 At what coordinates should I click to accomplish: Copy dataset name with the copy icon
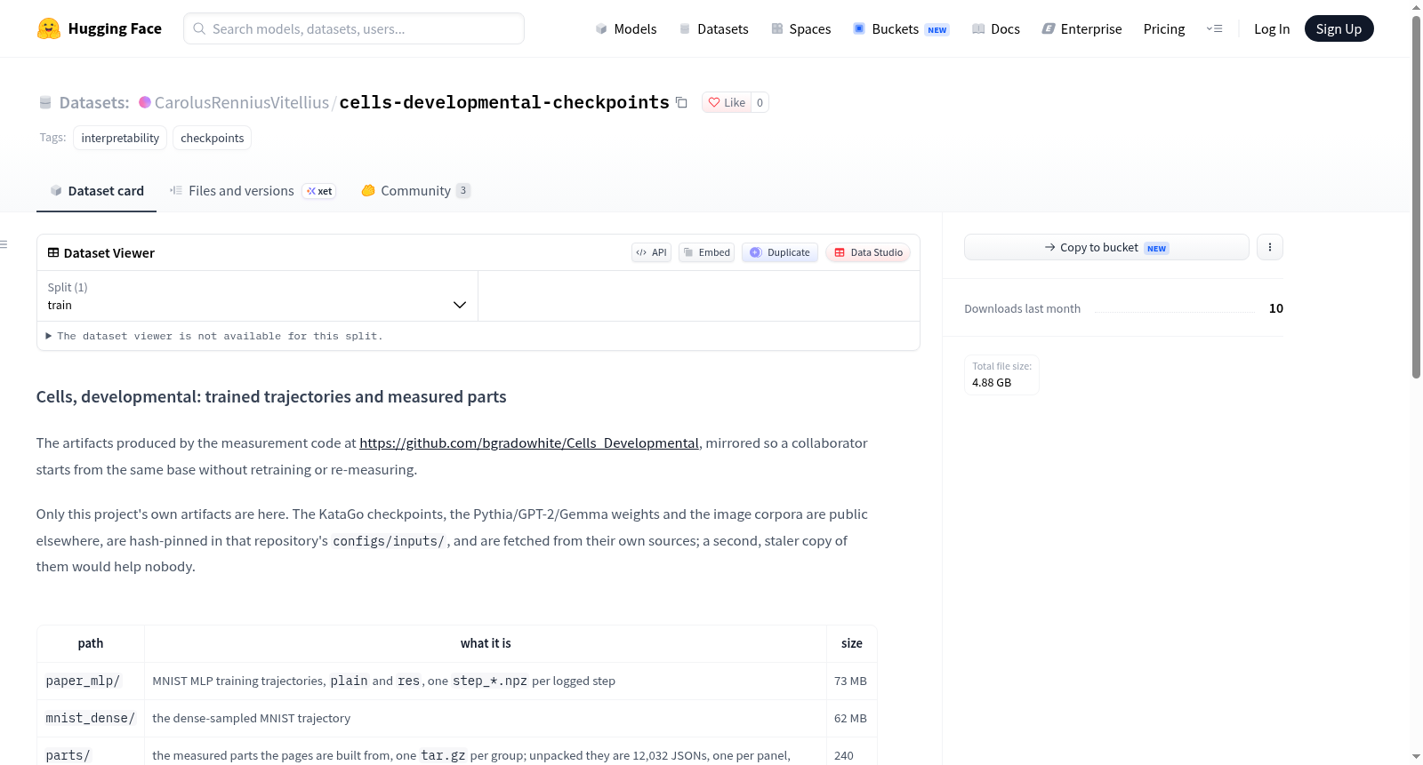coord(681,102)
